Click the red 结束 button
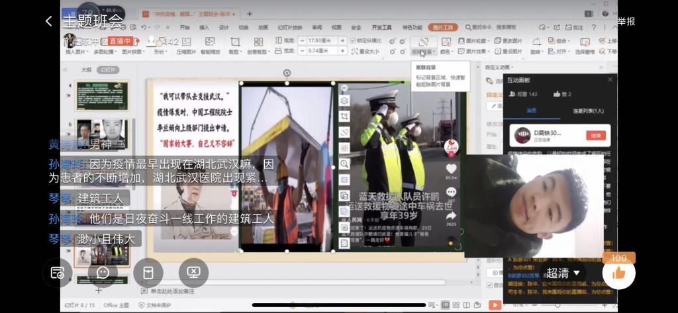This screenshot has width=678, height=313. 595,135
